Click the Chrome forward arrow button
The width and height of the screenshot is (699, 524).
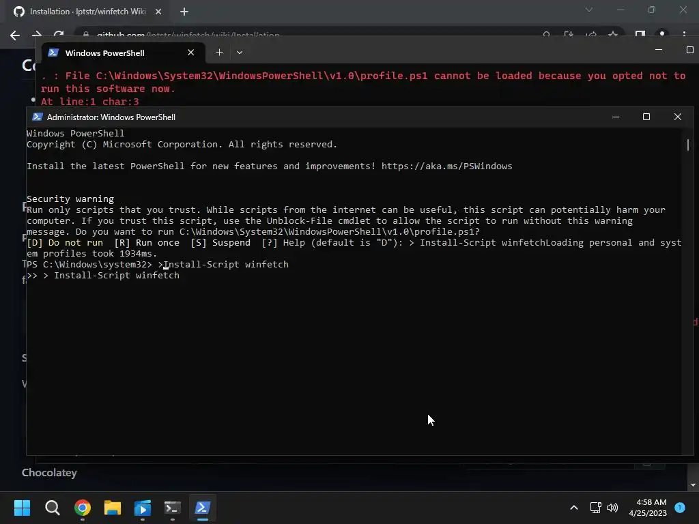37,34
